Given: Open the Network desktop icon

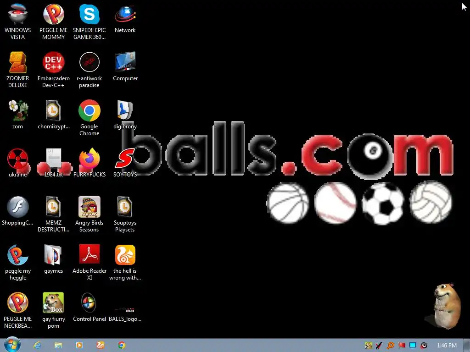Looking at the screenshot, I should [125, 18].
